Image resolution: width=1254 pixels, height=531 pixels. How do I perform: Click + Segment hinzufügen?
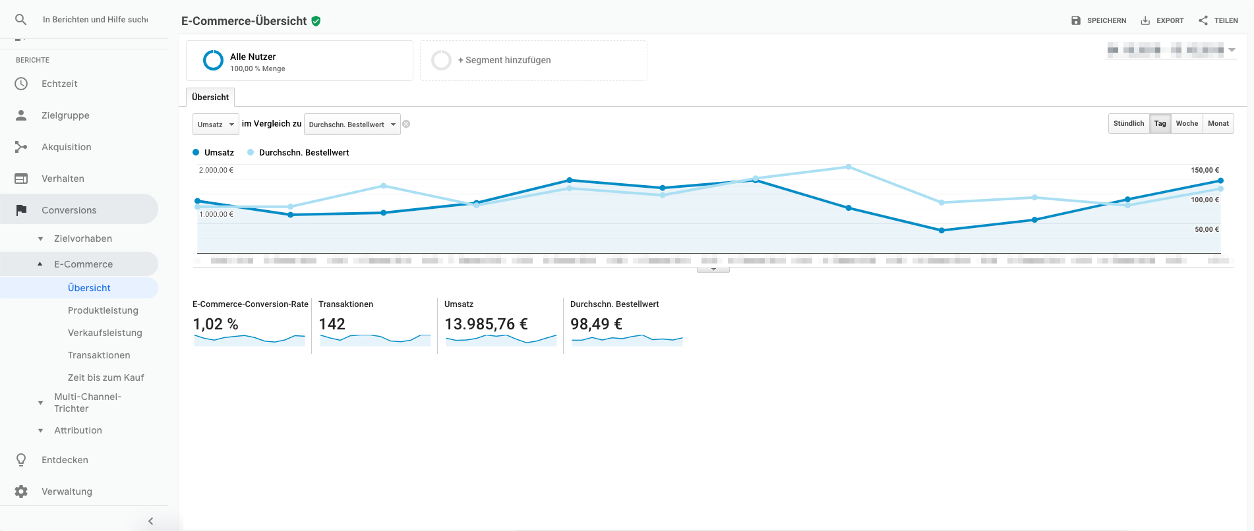pos(504,60)
